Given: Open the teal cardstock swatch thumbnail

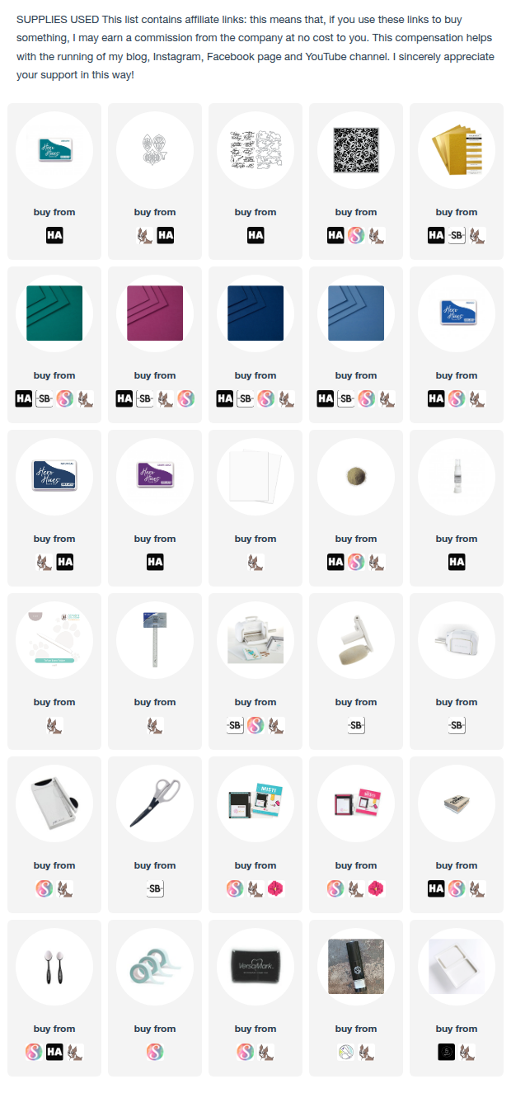Looking at the screenshot, I should click(x=54, y=313).
